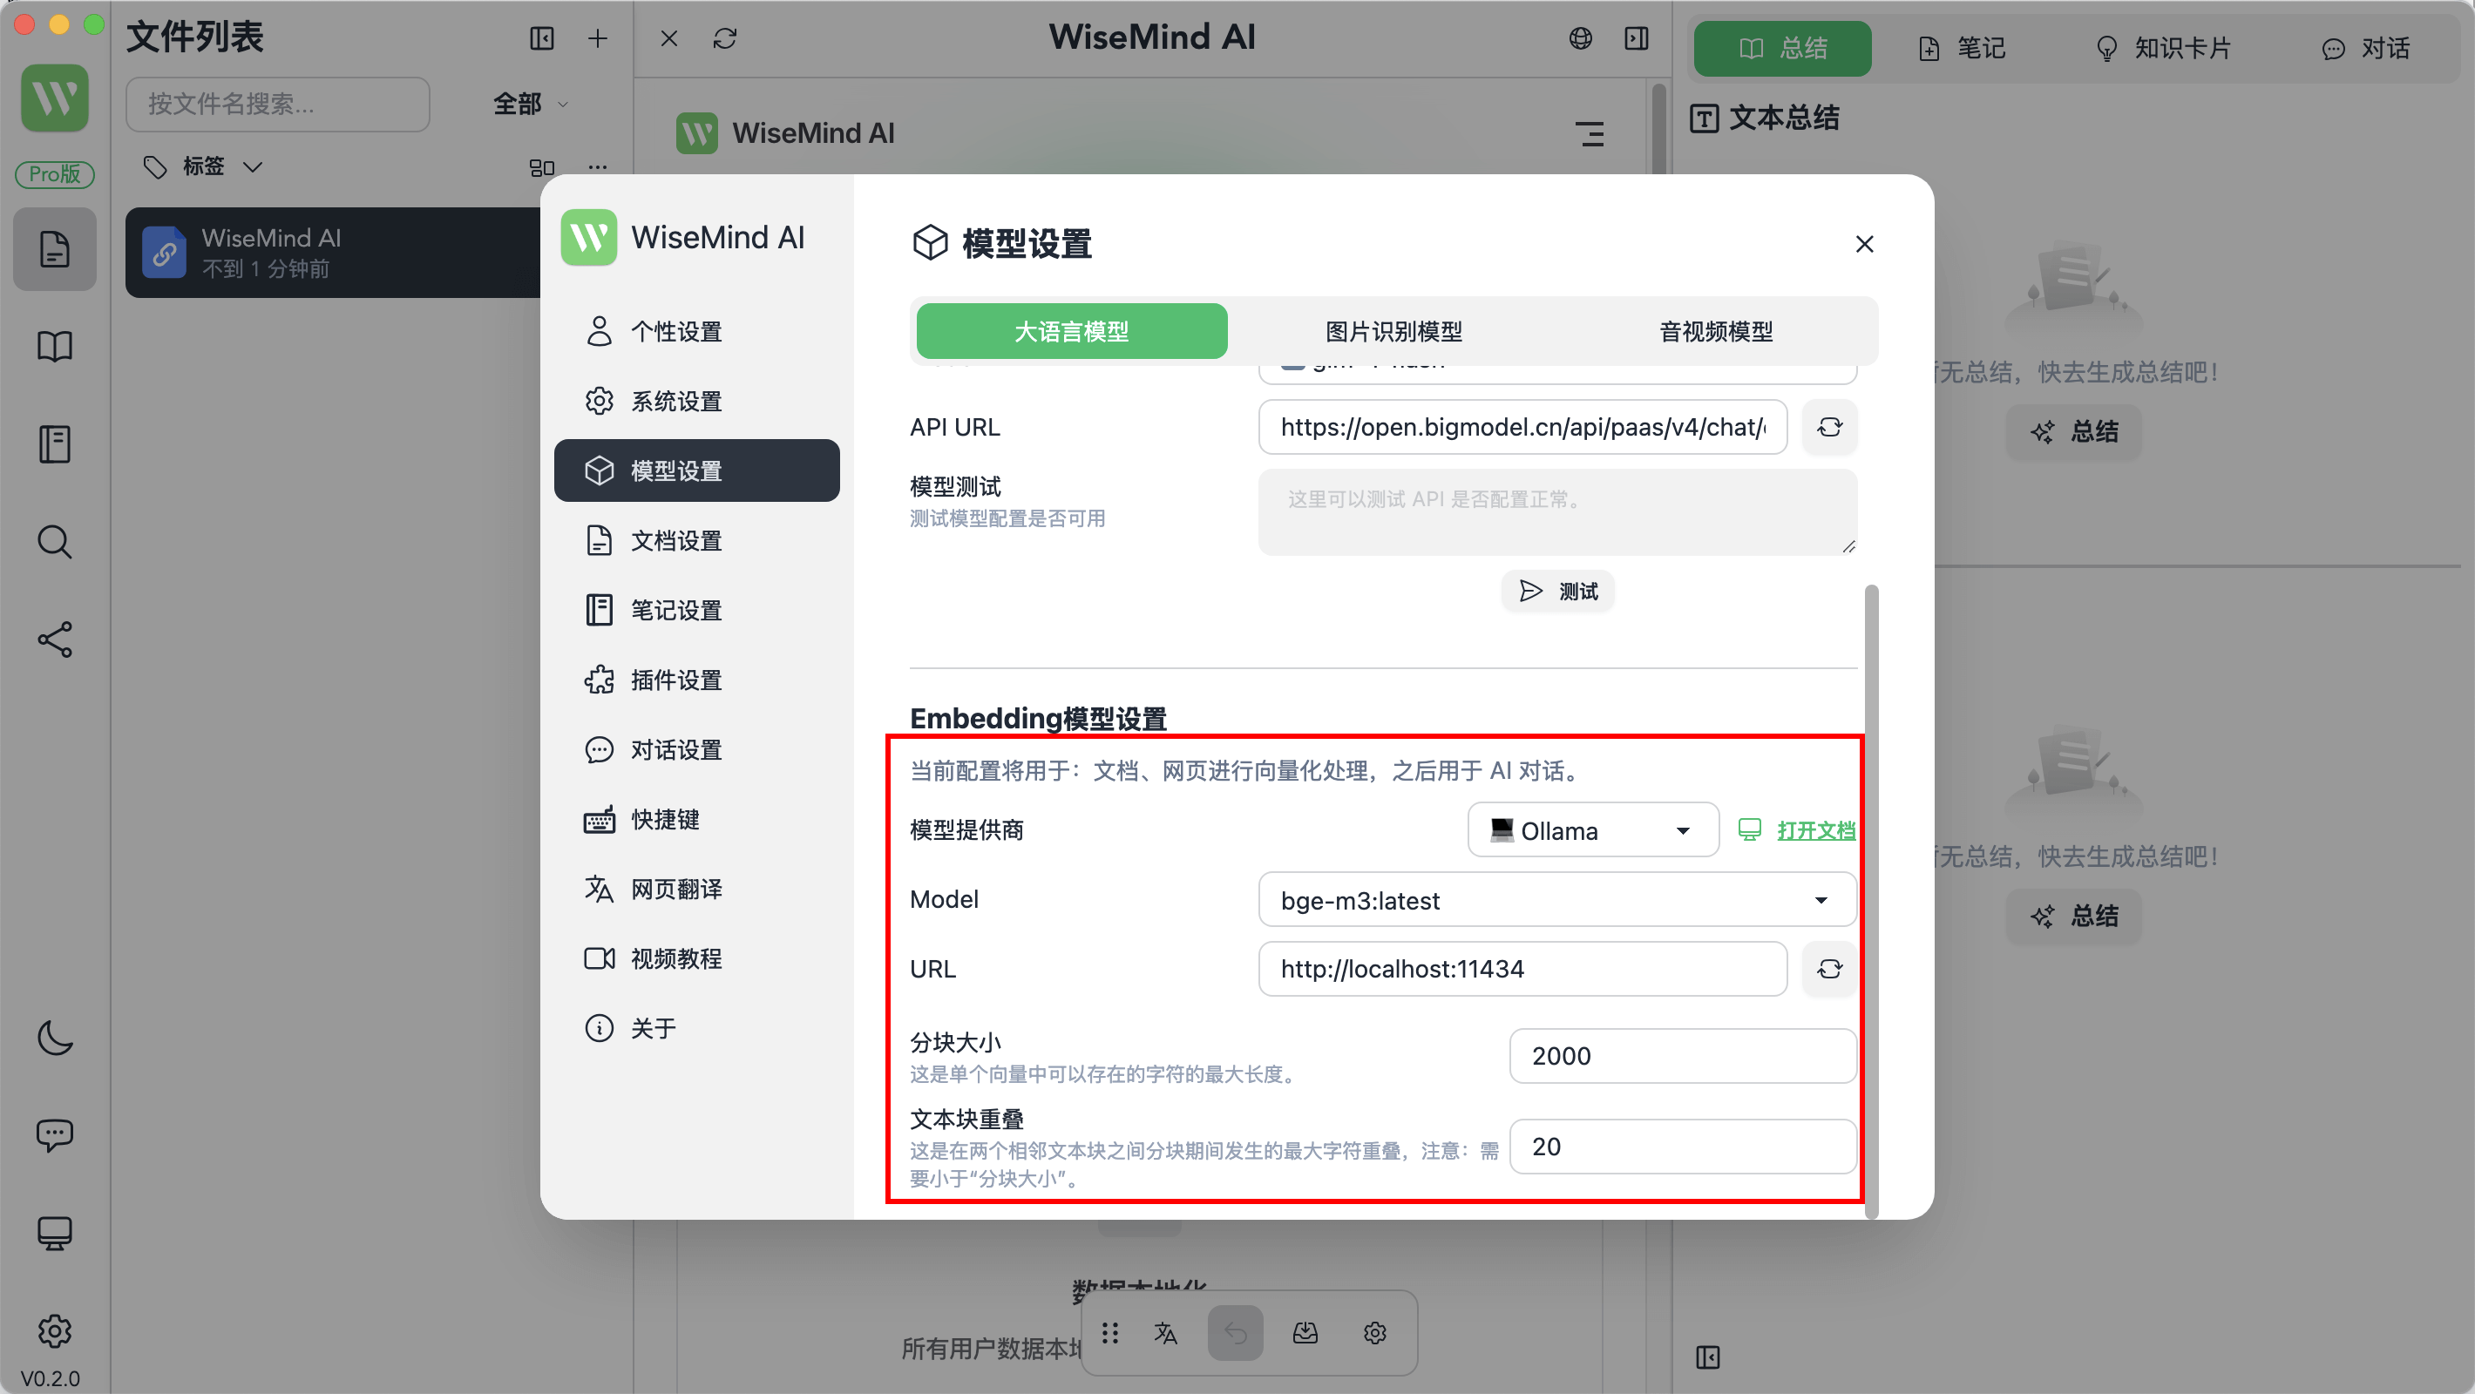Click the 打开文档 link

coord(1815,830)
